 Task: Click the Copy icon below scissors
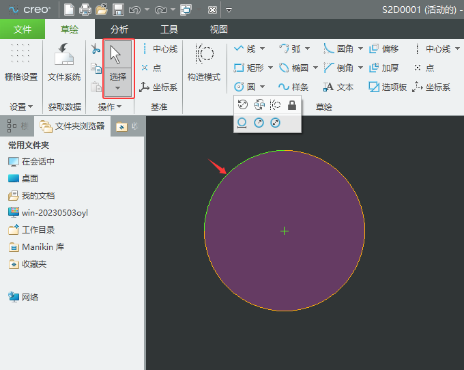96,68
